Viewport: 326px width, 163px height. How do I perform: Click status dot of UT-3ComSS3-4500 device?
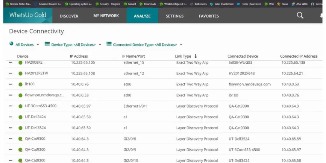pos(20,106)
